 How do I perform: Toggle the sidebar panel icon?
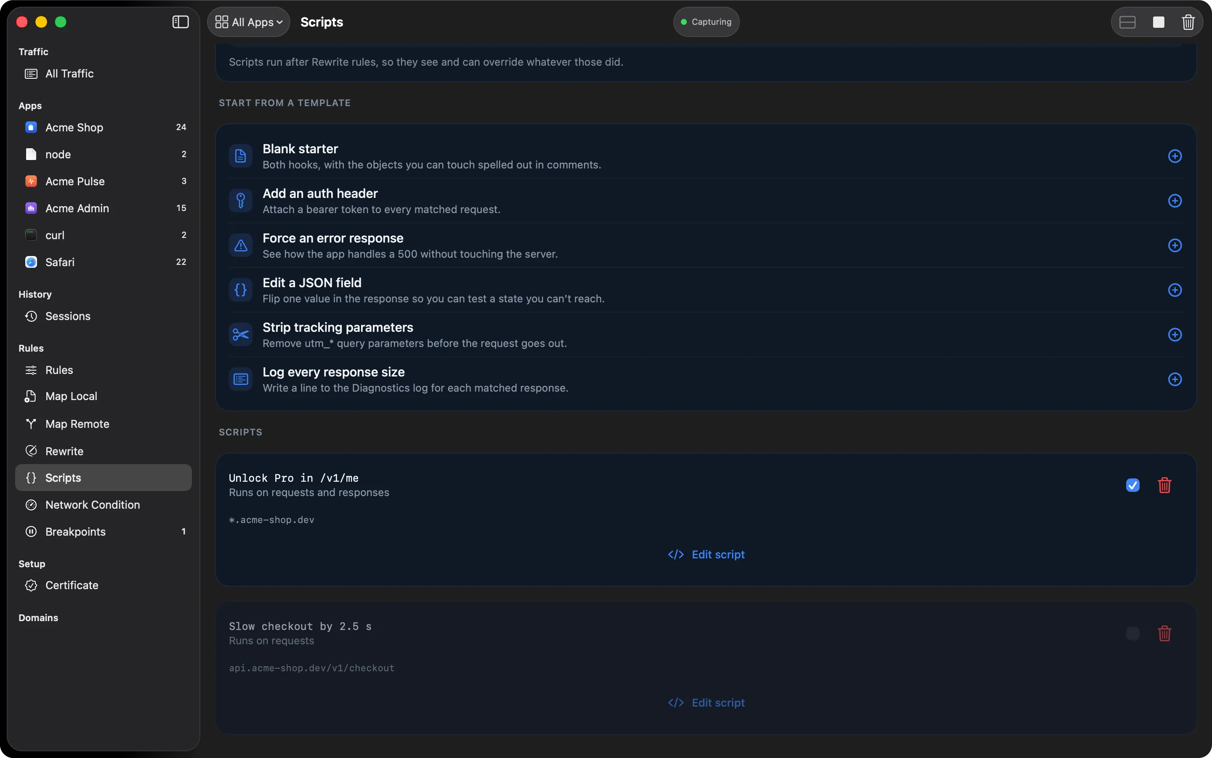point(180,22)
